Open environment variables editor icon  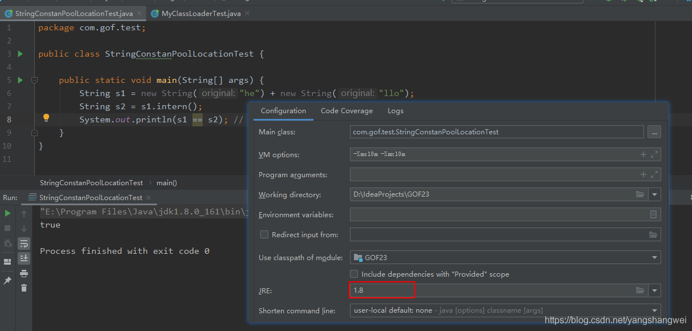tap(654, 215)
